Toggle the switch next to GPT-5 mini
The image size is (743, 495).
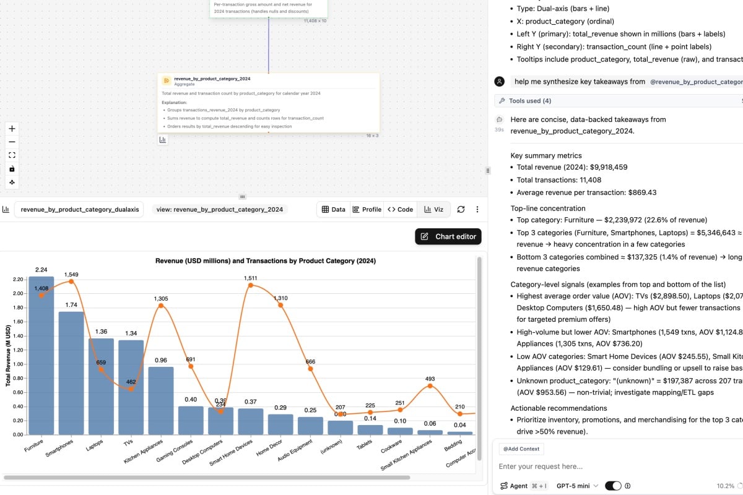pyautogui.click(x=612, y=486)
